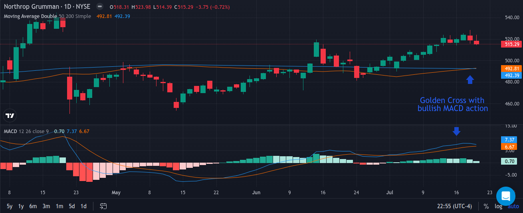Toggle percent scale with % button
Image resolution: width=523 pixels, height=213 pixels.
coord(486,206)
